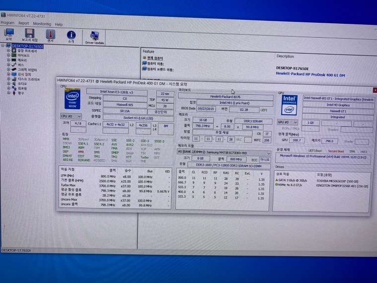This screenshot has width=377, height=283.
Task: Click the Intel HD Graphics GPU name field
Action: tap(338, 105)
